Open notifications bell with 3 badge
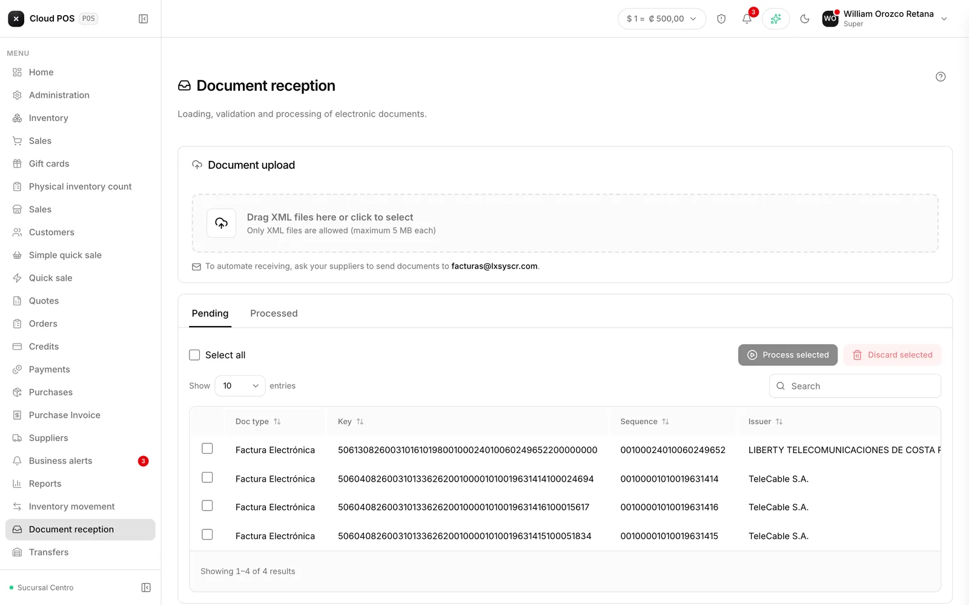 click(x=747, y=19)
